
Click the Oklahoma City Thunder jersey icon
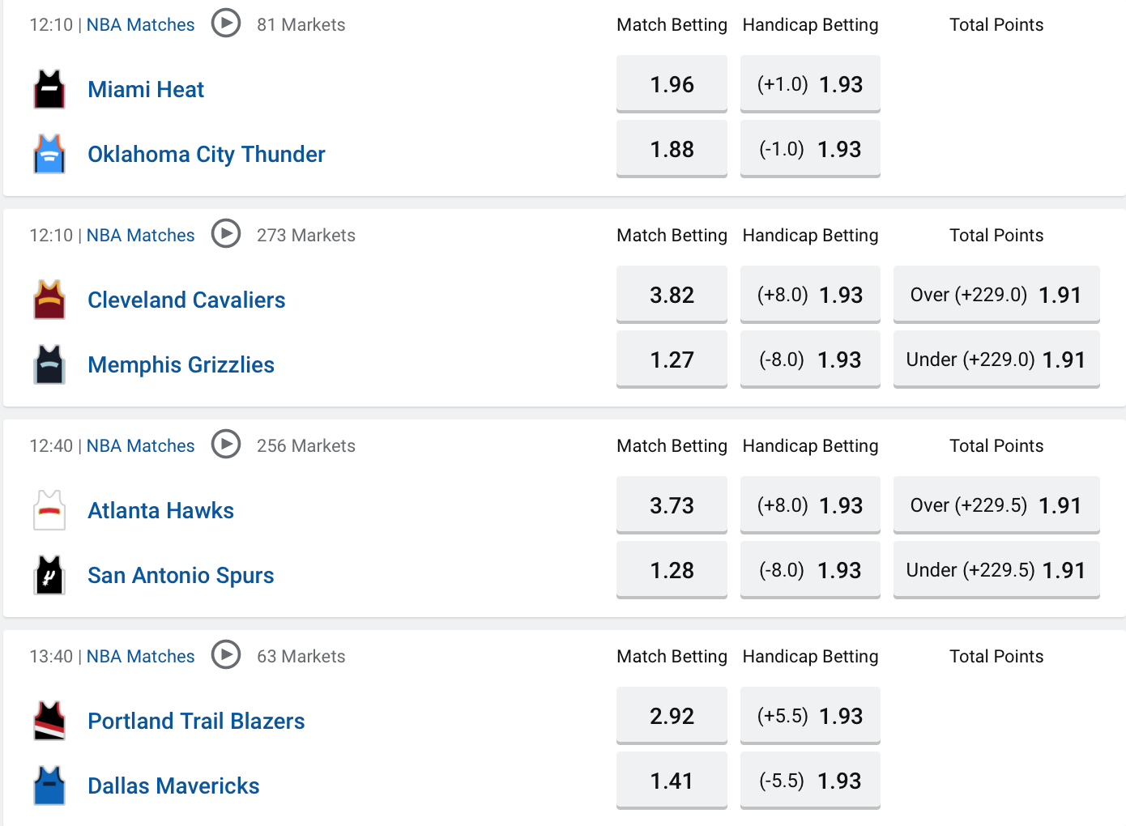tap(49, 154)
